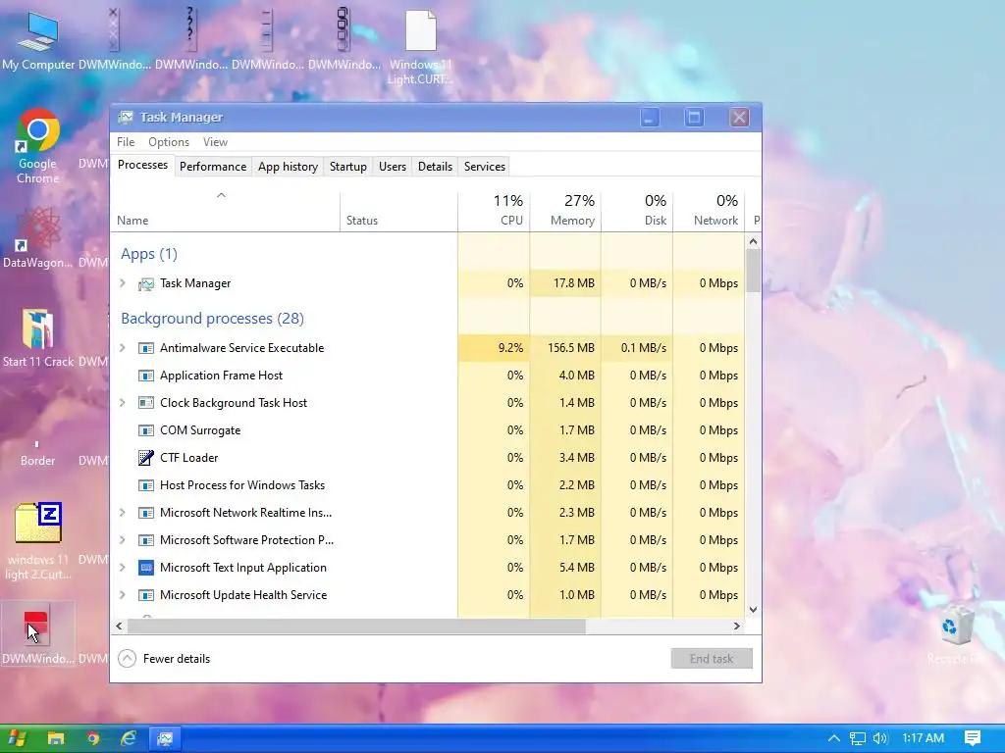Click vertical scrollbar up arrow
1005x753 pixels.
point(753,241)
